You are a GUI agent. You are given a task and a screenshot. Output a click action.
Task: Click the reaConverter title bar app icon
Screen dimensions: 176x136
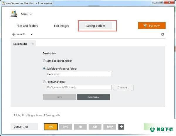coord(4,3)
